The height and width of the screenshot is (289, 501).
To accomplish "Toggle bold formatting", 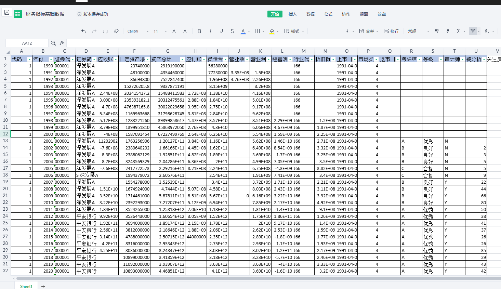I will (199, 31).
